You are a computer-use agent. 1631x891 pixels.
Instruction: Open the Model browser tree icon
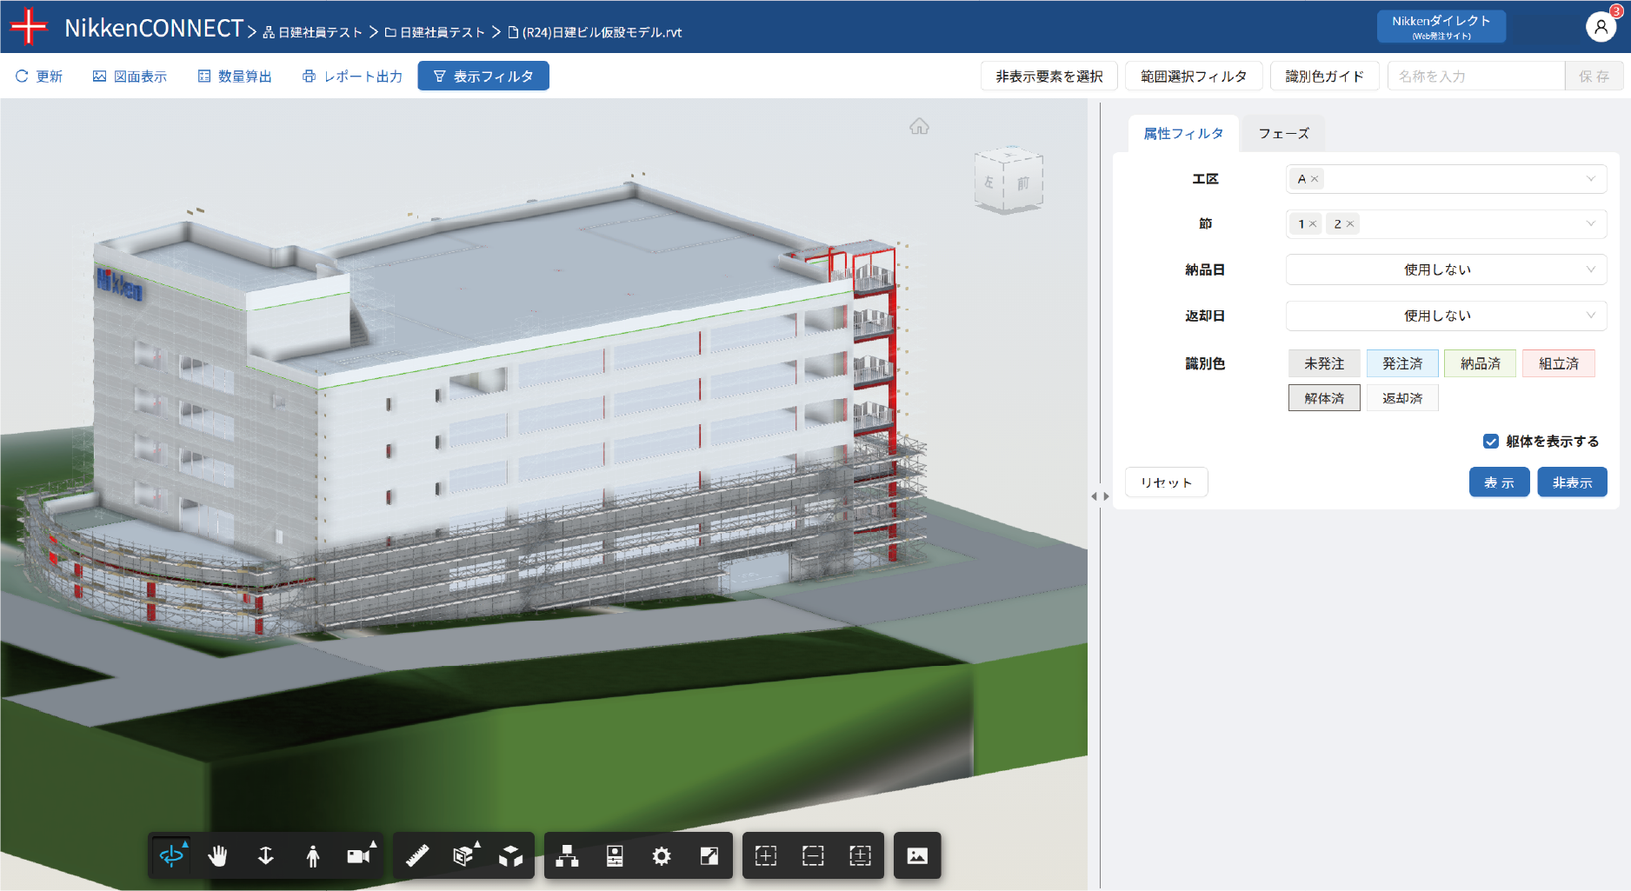(568, 856)
